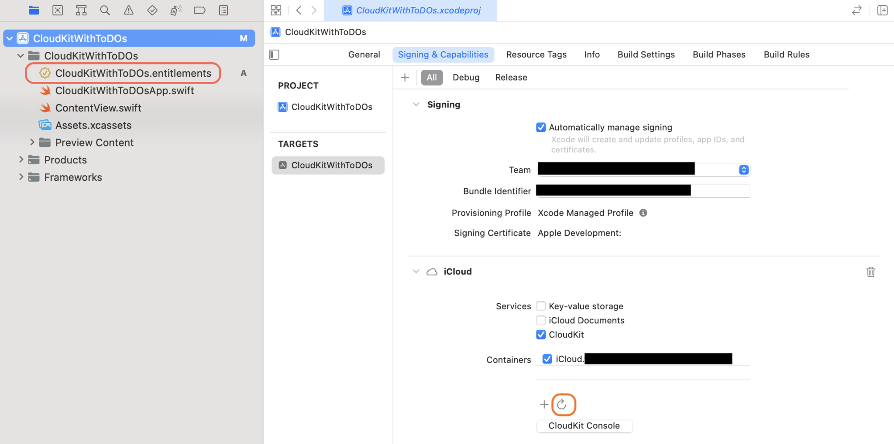894x444 pixels.
Task: Enable iCloud Documents checkbox
Action: point(541,320)
